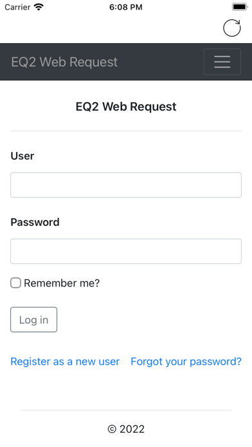Enable the Remember me checkbox
The width and height of the screenshot is (252, 447).
point(15,283)
